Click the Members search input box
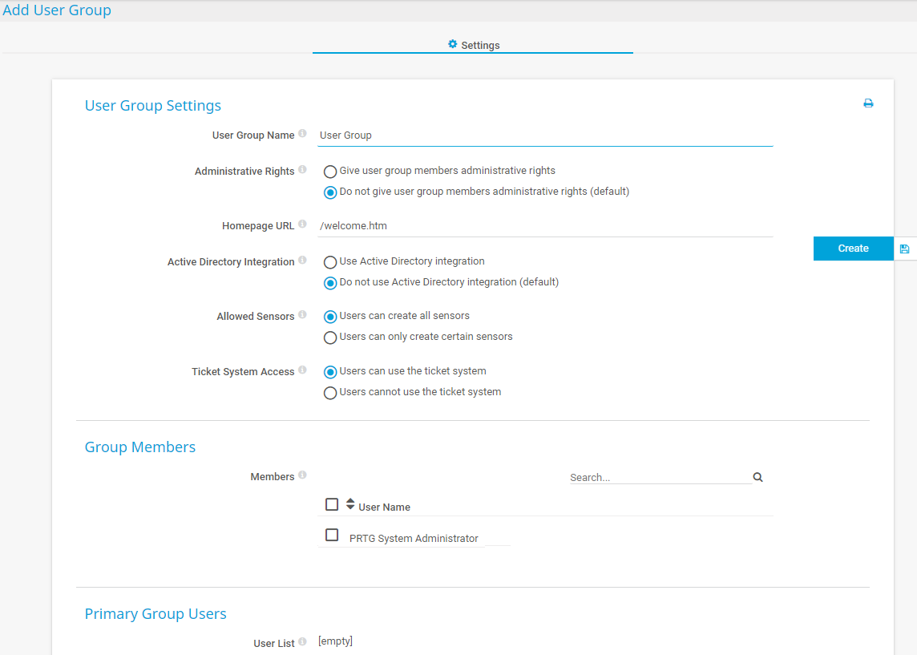This screenshot has height=655, width=917. pos(660,477)
